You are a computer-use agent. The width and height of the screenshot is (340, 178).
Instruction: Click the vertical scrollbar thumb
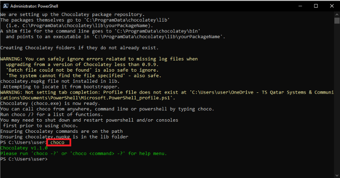(x=337, y=20)
